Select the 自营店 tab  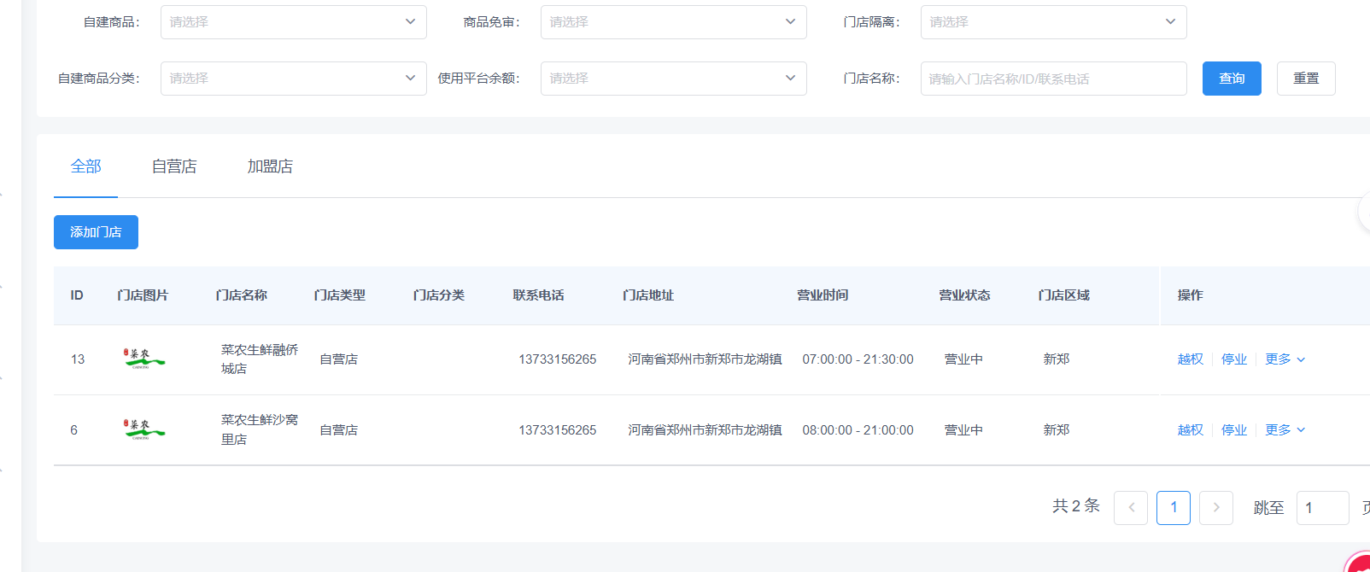[x=174, y=166]
